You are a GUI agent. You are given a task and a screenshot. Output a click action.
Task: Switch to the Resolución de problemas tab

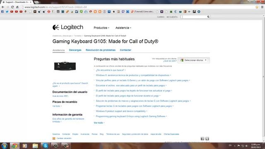(101, 50)
